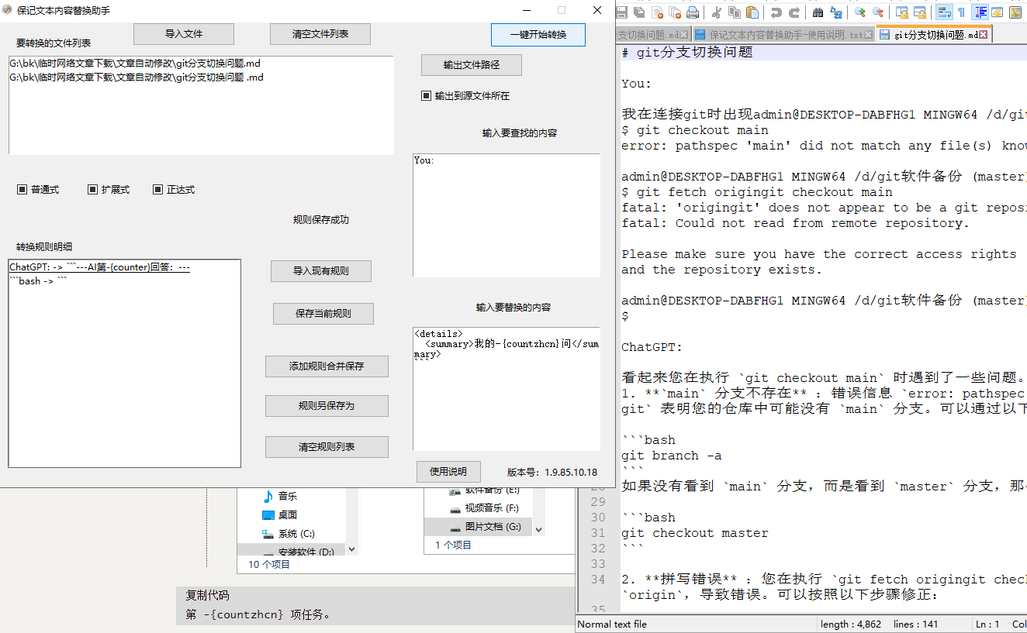Click 导入现有规则 button
The image size is (1027, 633).
[321, 271]
